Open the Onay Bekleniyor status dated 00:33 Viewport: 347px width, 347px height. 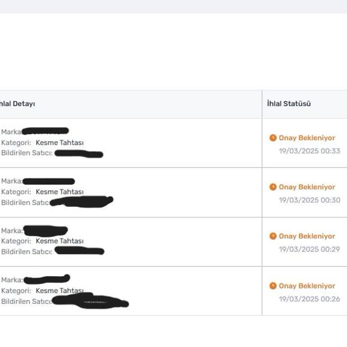(307, 138)
